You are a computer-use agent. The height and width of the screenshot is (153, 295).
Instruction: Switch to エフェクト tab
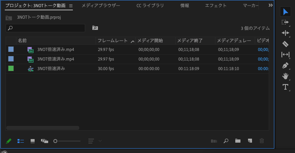pyautogui.click(x=216, y=6)
